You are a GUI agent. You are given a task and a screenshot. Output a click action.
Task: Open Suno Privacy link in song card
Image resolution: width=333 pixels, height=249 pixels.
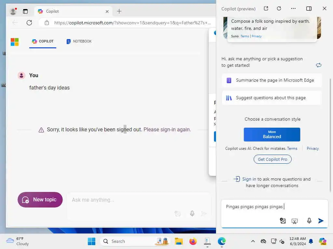[x=257, y=36]
